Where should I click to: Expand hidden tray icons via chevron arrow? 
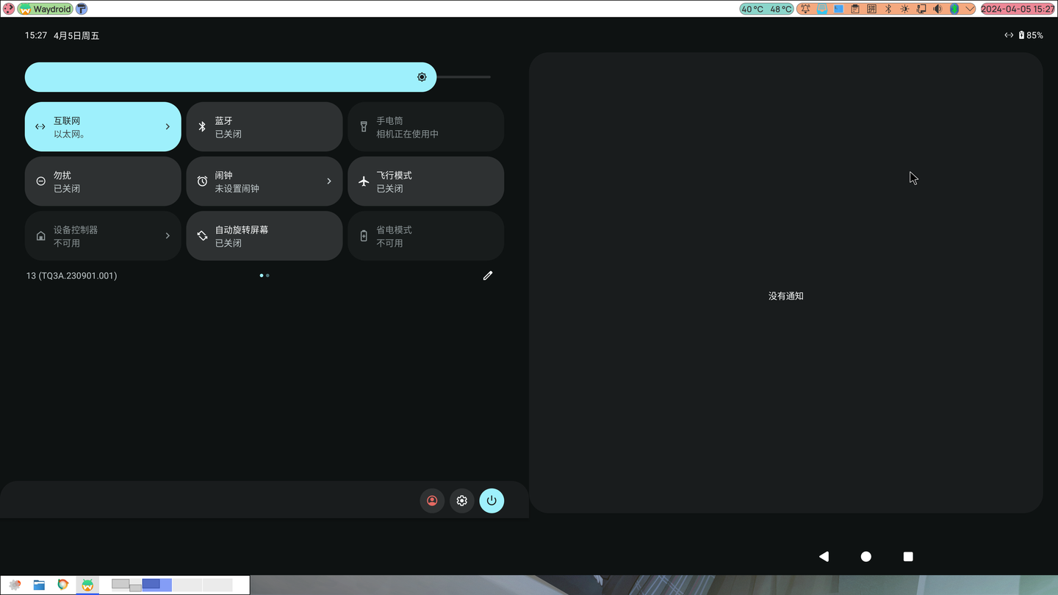968,8
